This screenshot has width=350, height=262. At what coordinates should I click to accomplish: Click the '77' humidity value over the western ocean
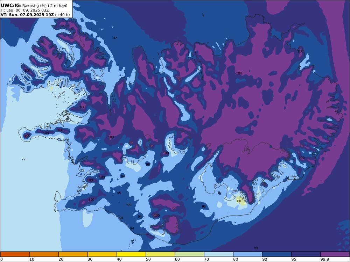point(23,159)
